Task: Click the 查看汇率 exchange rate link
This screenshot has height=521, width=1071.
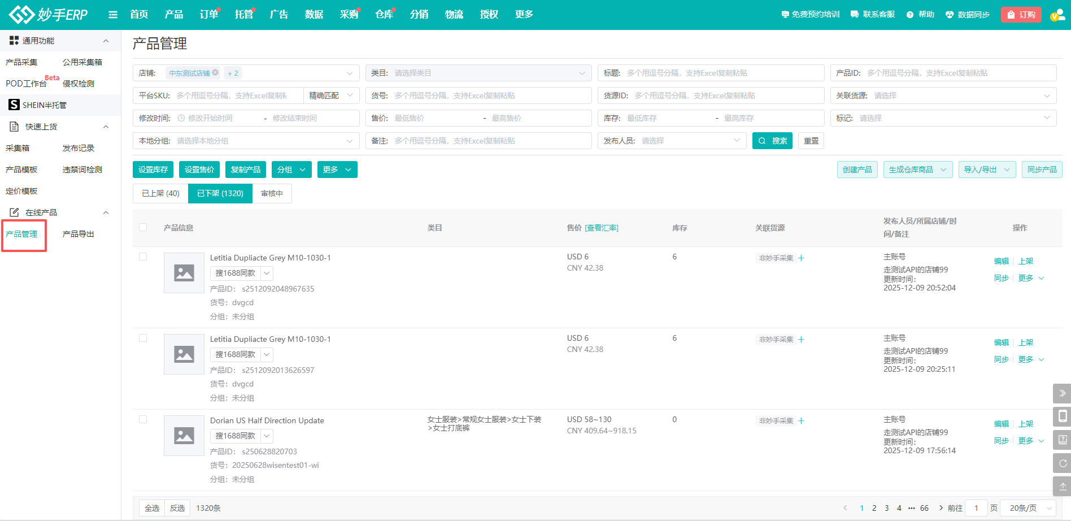Action: click(x=601, y=228)
